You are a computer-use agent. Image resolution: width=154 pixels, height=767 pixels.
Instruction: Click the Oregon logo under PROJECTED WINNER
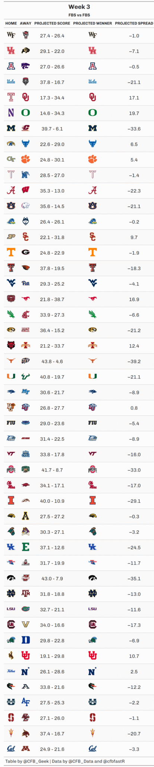pos(92,113)
